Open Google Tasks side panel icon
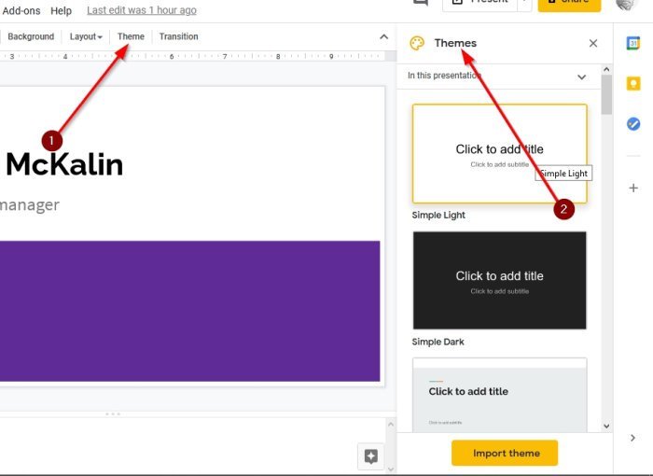 pos(633,124)
